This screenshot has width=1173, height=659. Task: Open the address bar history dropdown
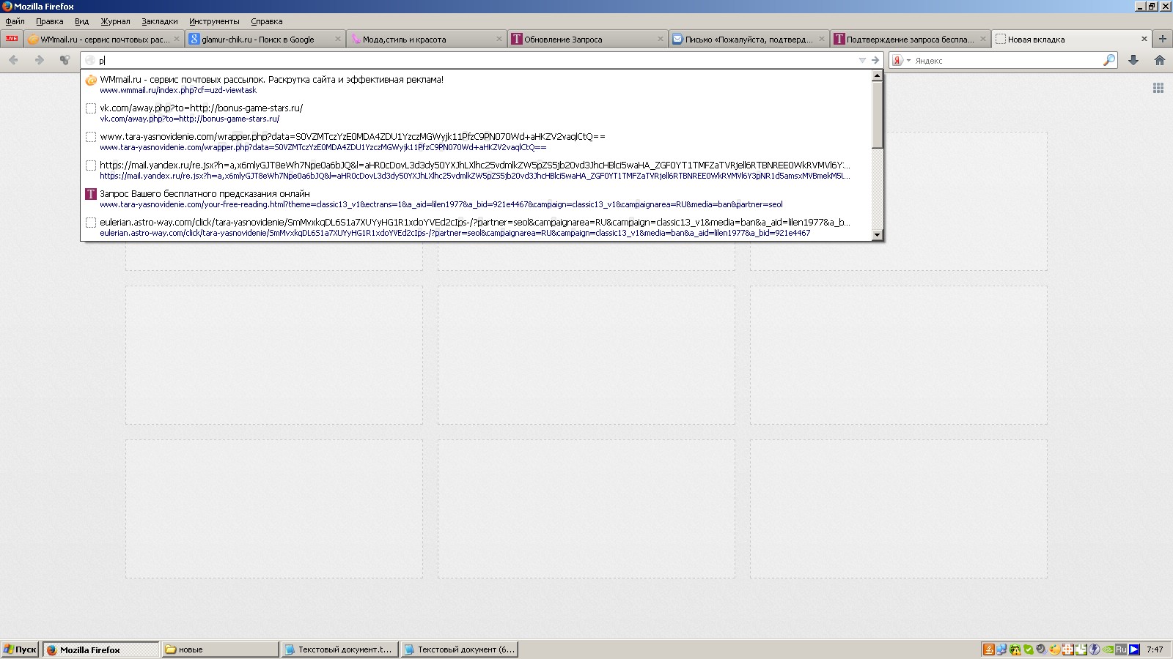(x=862, y=60)
